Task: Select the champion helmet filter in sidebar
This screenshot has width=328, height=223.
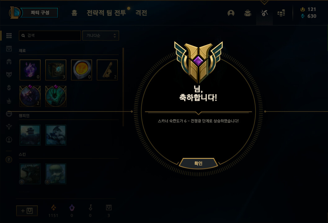Action: point(9,62)
